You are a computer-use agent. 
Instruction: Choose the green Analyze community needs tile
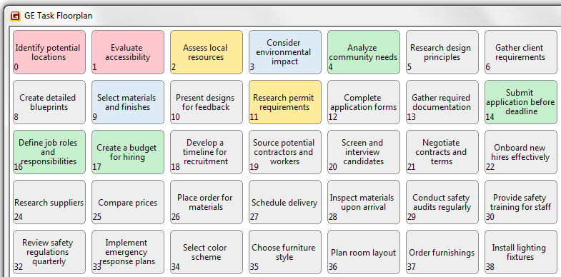(x=364, y=52)
